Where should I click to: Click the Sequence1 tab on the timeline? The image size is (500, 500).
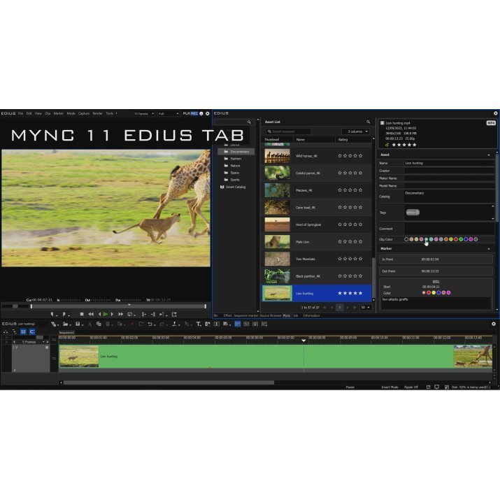click(66, 333)
